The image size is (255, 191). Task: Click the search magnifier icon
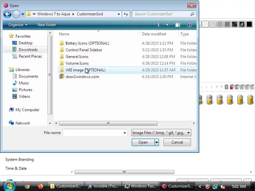point(193,14)
